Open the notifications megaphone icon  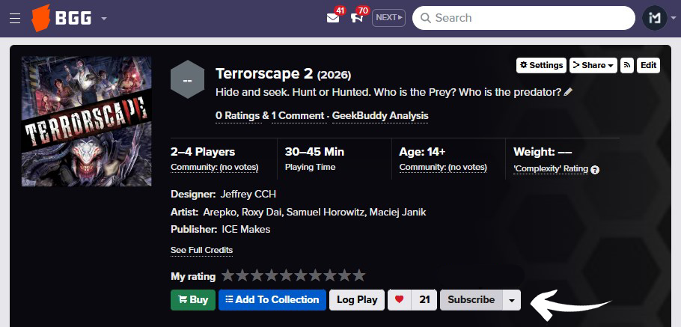point(356,18)
